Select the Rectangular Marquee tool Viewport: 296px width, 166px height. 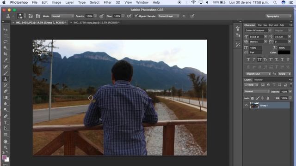6,36
